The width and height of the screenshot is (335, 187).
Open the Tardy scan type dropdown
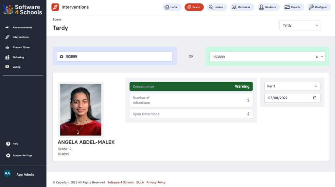[x=300, y=25]
